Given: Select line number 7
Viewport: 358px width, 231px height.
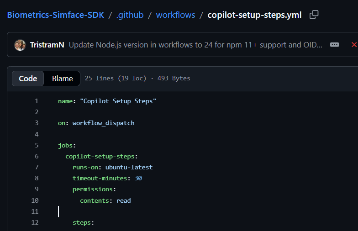Looking at the screenshot, I should click(x=37, y=167).
